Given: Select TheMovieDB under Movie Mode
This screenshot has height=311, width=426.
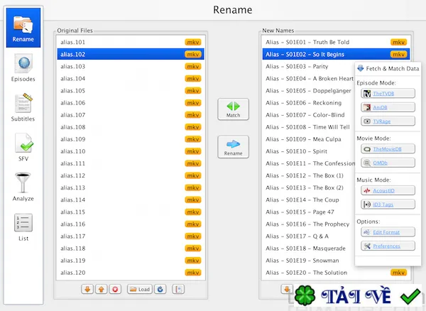Looking at the screenshot, I should (388, 149).
